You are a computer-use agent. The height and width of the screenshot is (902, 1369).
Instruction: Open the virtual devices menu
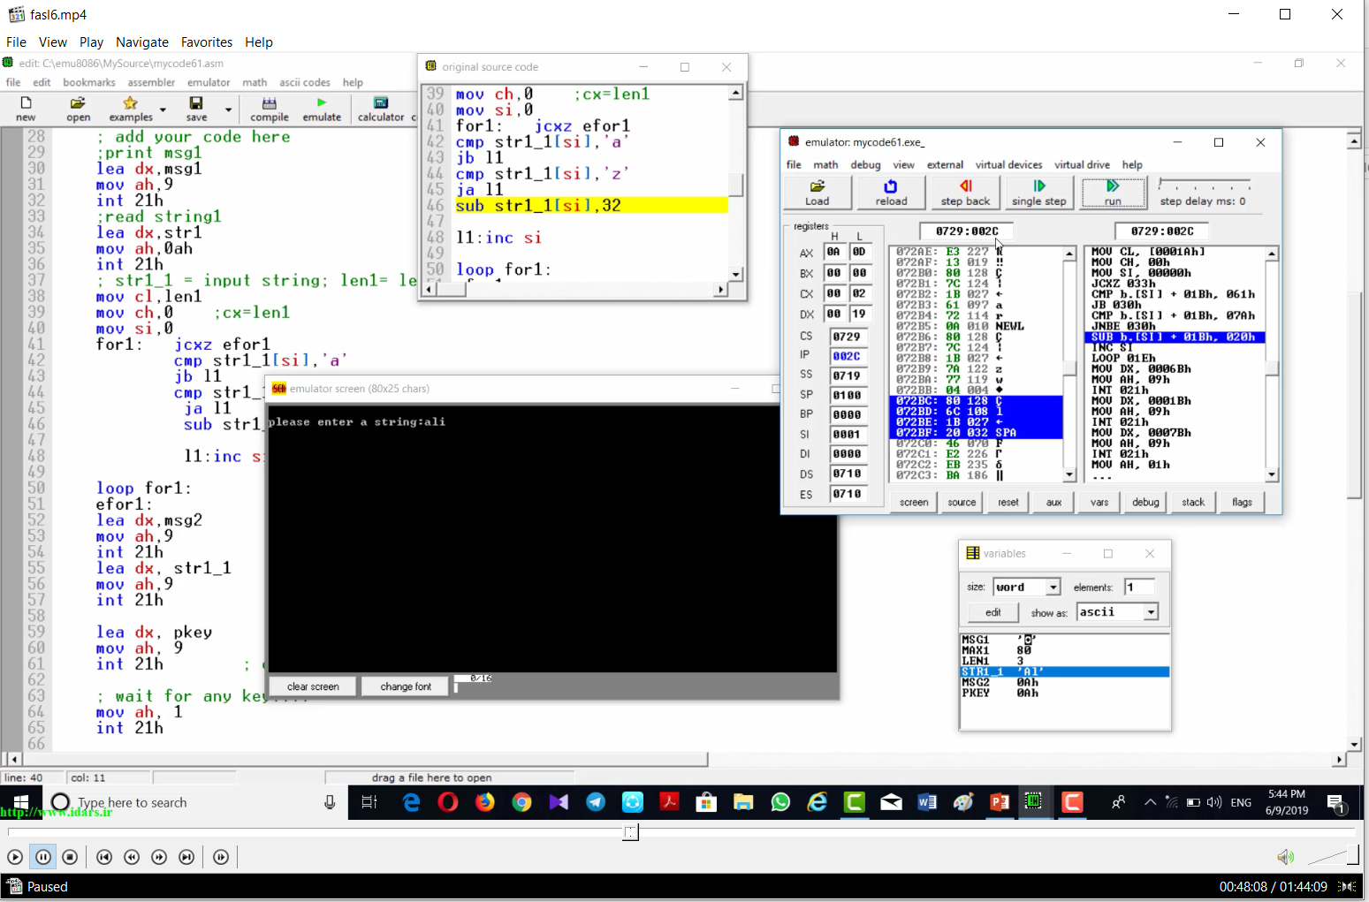1008,165
